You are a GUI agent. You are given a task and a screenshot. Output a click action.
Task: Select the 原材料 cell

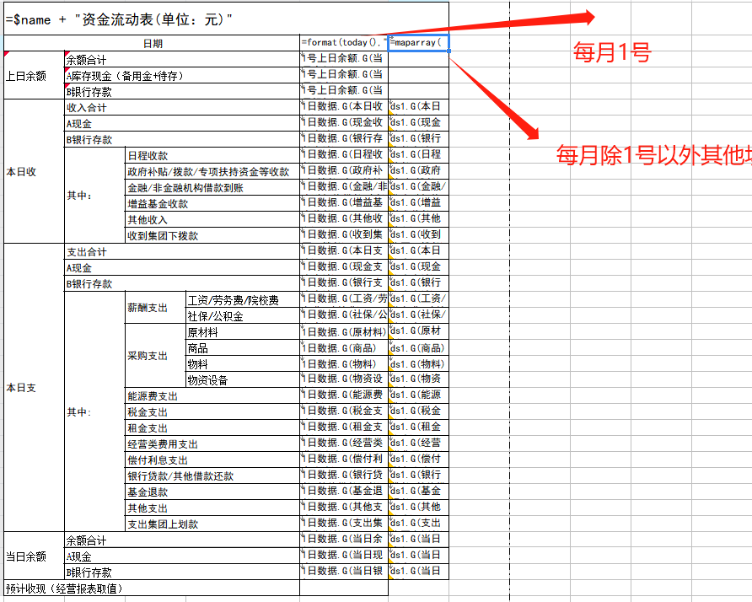(243, 331)
